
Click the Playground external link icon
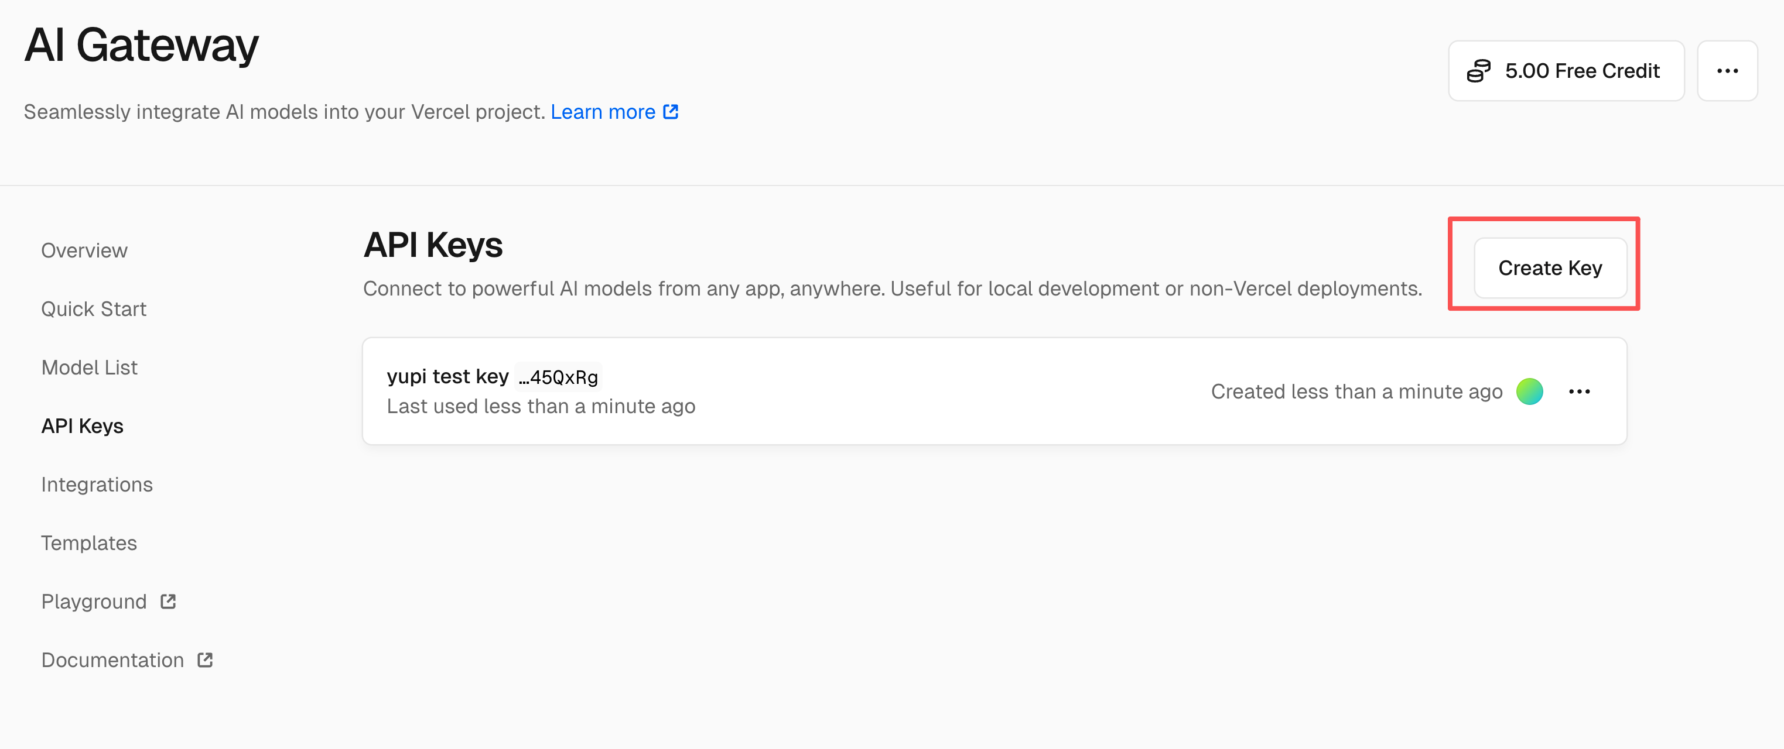click(x=168, y=601)
